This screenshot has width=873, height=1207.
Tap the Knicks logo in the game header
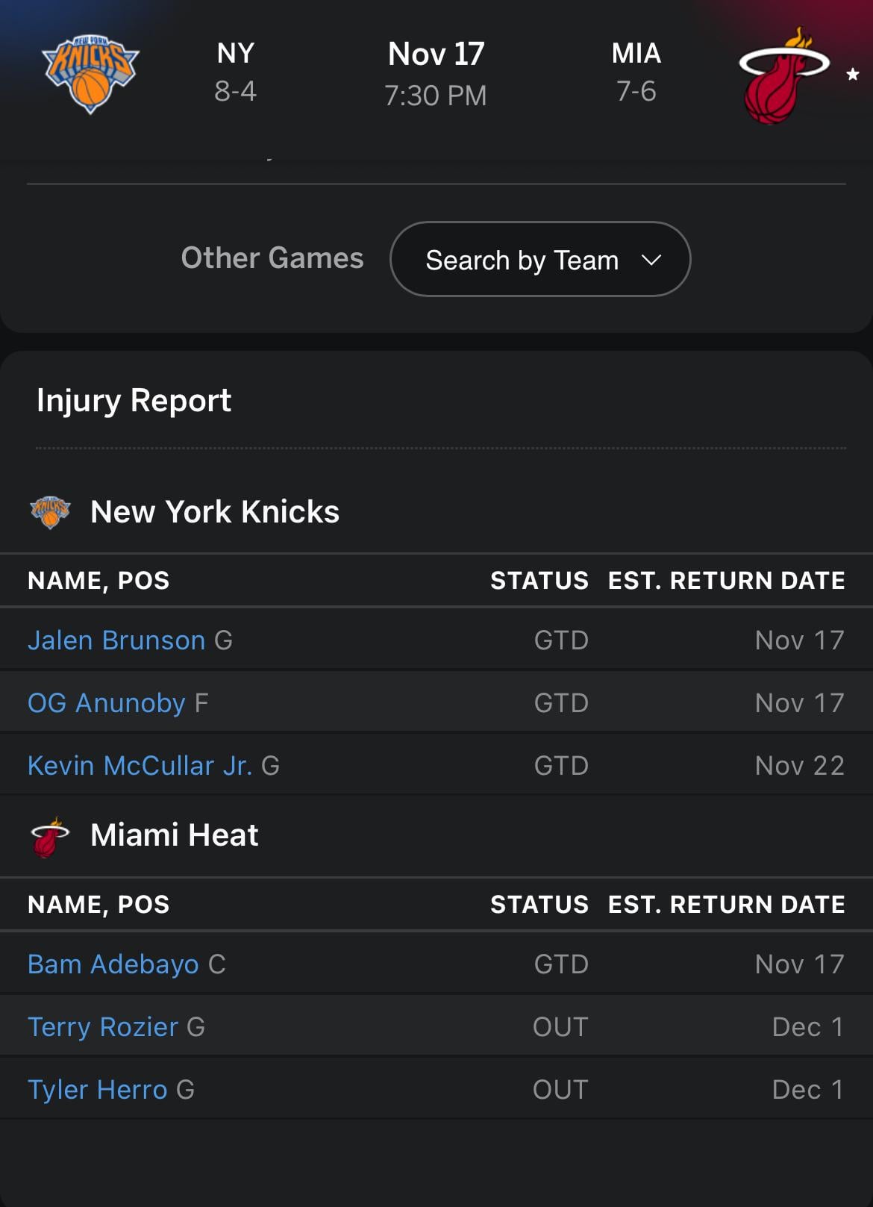[x=90, y=73]
